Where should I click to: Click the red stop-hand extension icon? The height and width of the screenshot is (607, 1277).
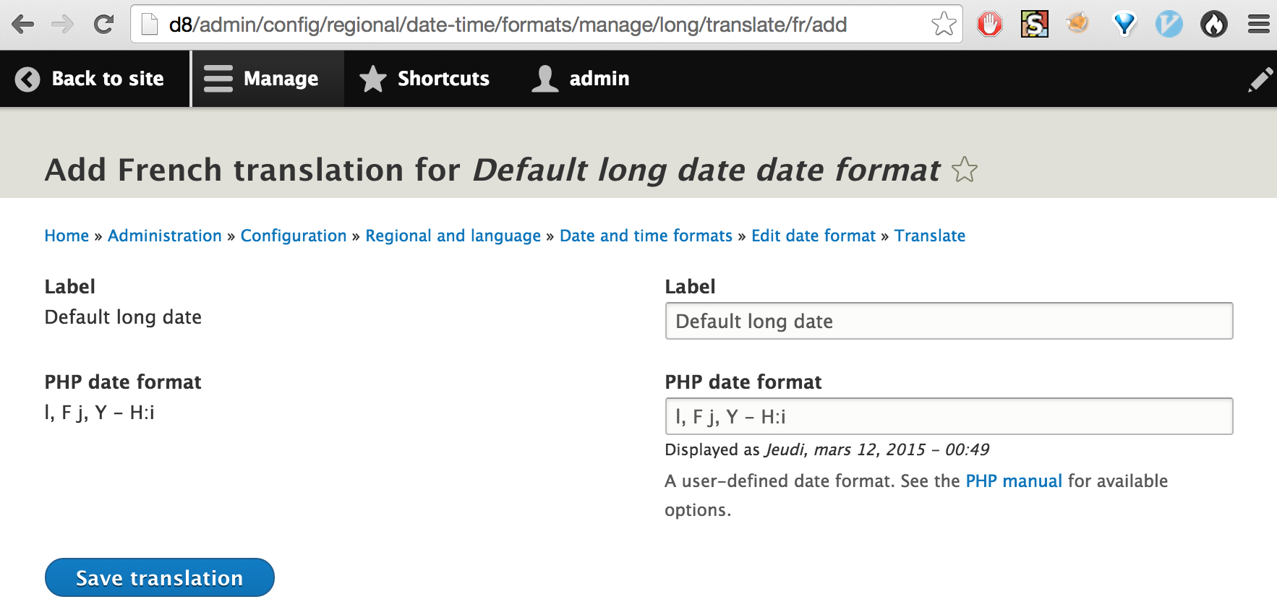[989, 25]
